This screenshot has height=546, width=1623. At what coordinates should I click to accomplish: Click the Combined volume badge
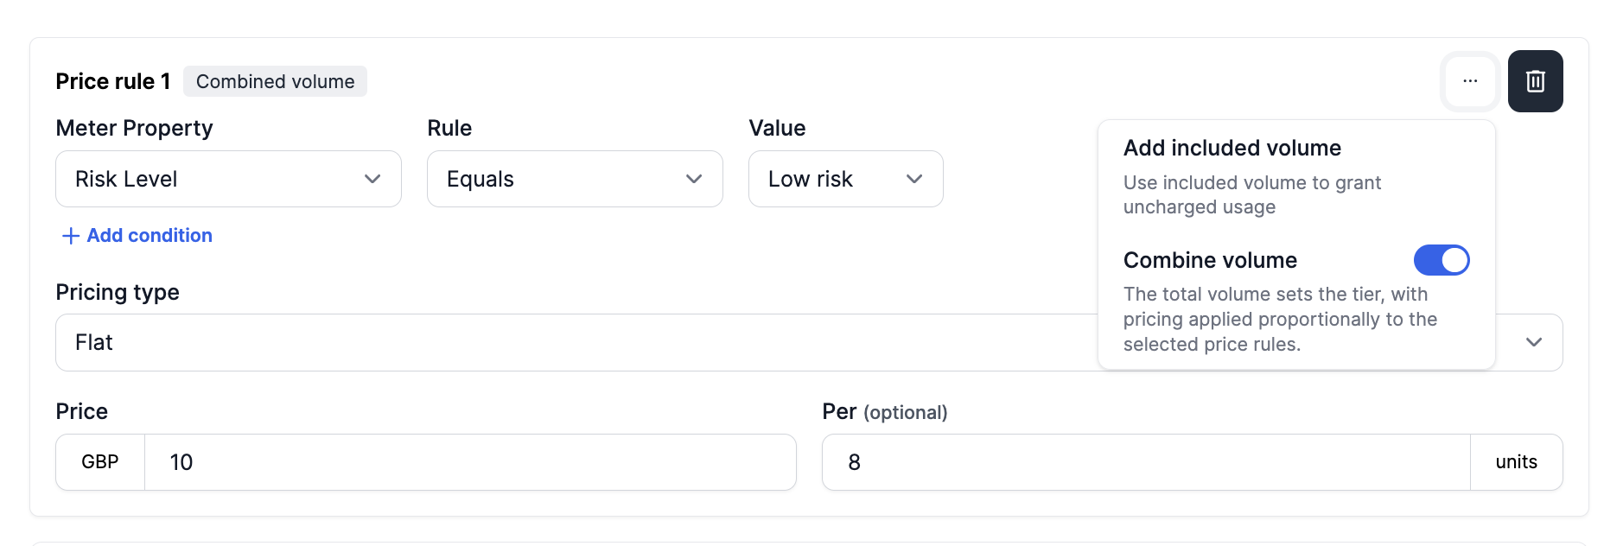tap(275, 81)
